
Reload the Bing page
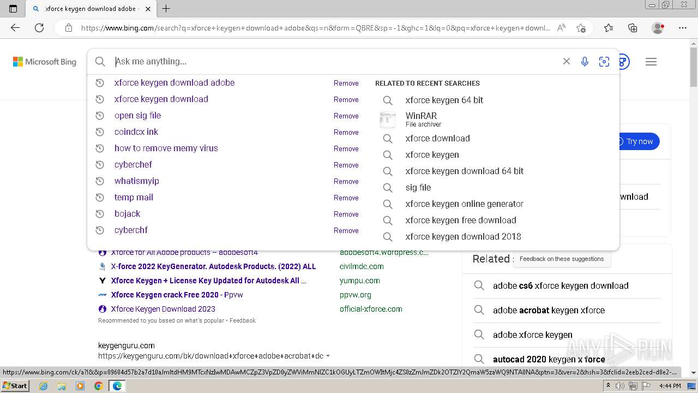coord(39,28)
